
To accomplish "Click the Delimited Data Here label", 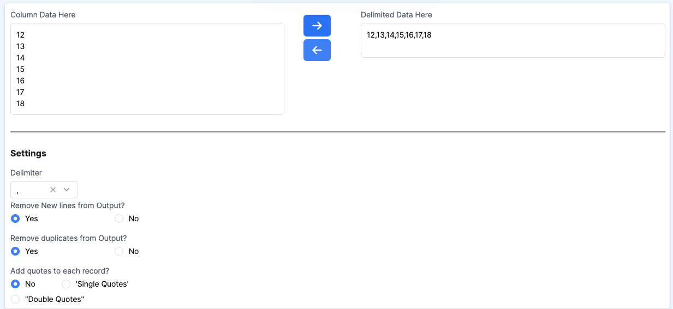I will pyautogui.click(x=396, y=15).
